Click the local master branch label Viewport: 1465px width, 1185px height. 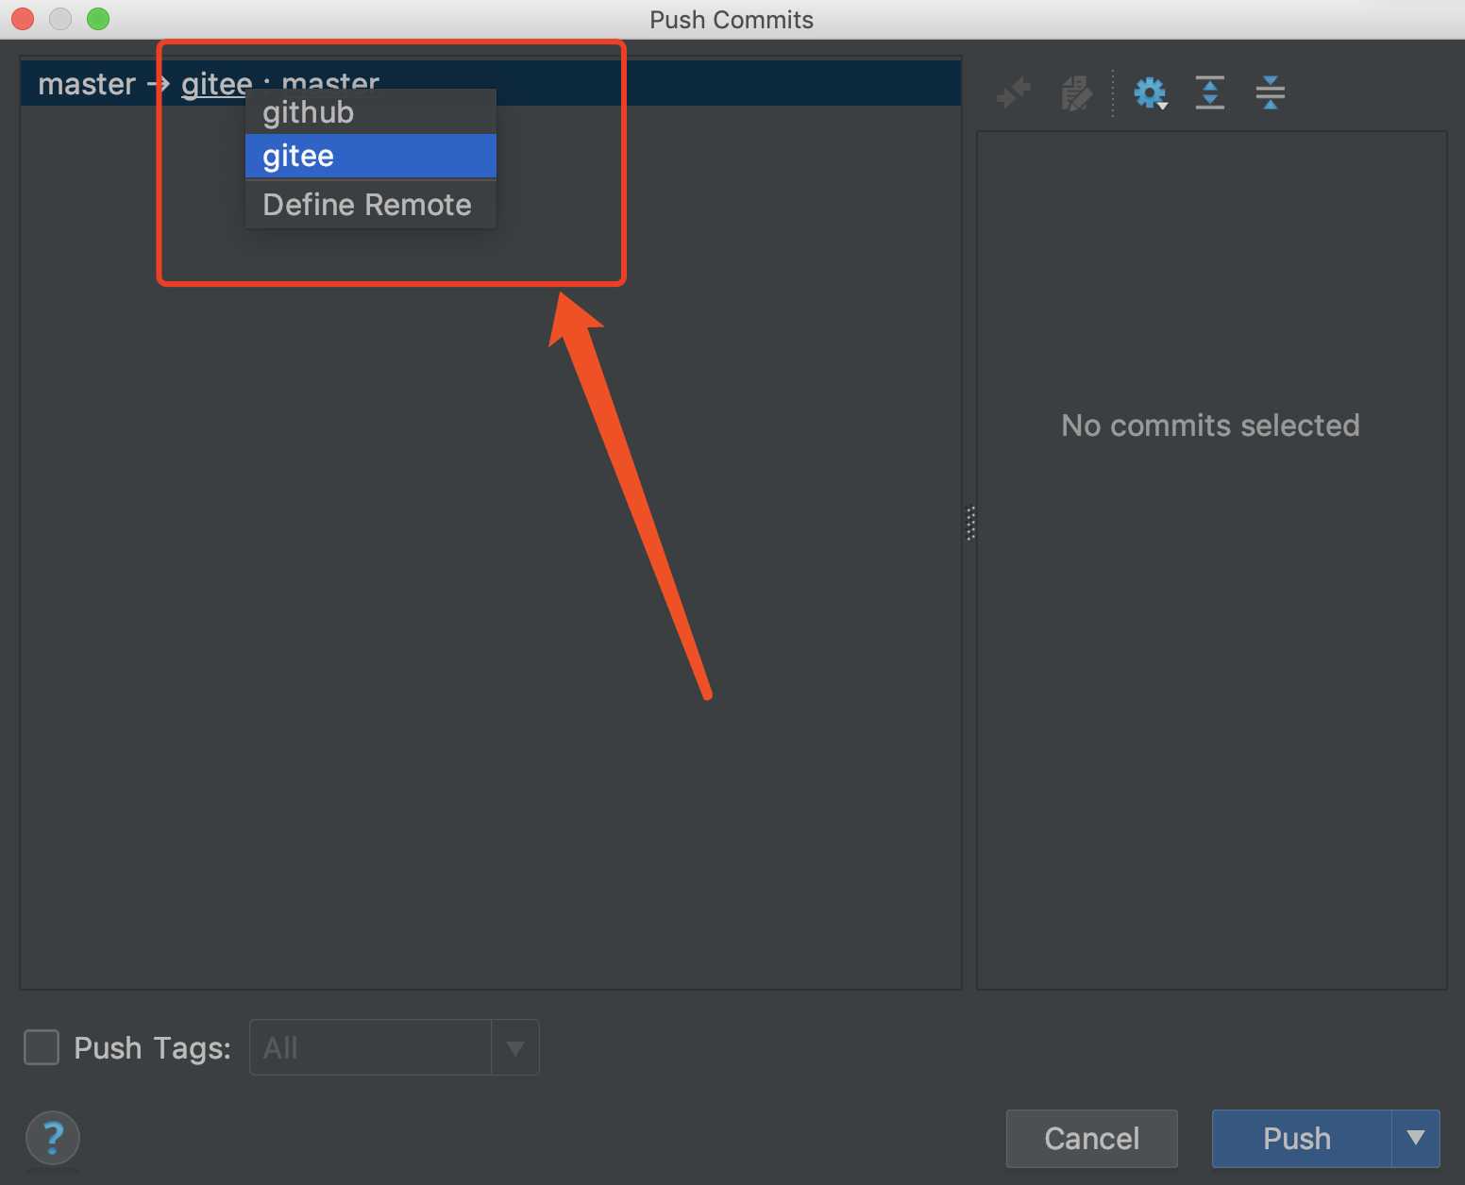pyautogui.click(x=87, y=84)
